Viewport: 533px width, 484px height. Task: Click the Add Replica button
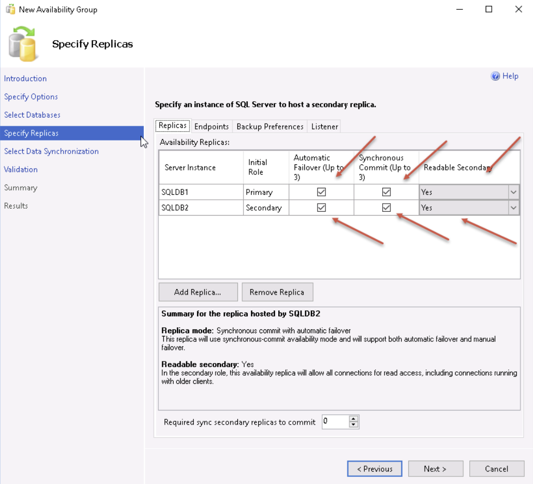pyautogui.click(x=198, y=292)
